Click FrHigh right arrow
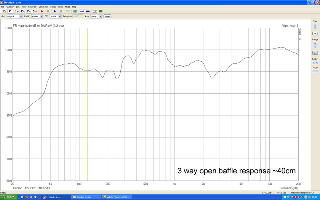The height and width of the screenshot is (200, 320). pyautogui.click(x=316, y=63)
